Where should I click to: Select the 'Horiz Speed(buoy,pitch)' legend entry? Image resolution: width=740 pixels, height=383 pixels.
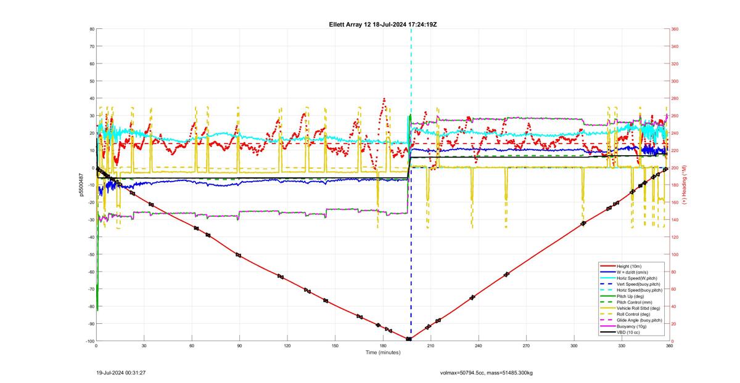click(x=639, y=290)
